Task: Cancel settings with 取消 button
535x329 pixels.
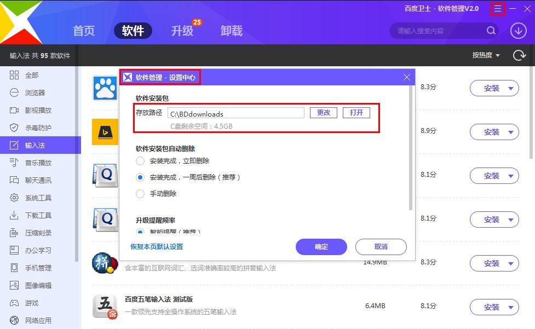Action: [x=381, y=247]
